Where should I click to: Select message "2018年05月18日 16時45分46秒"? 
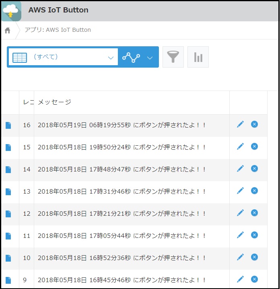pyautogui.click(x=84, y=280)
